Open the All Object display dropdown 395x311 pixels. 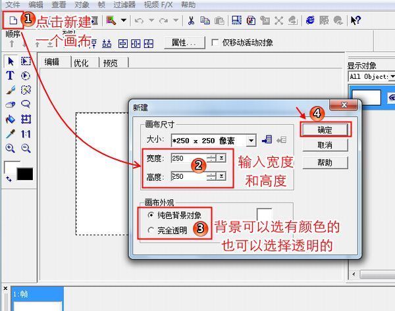coord(392,76)
